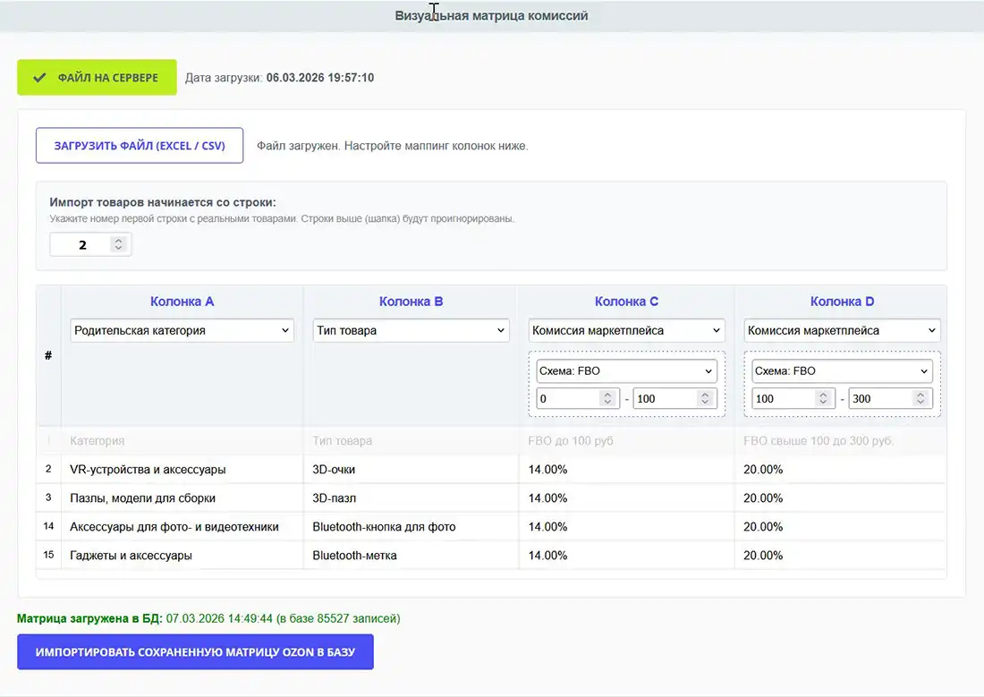984x697 pixels.
Task: Select the 'VR-устройства и аксессуары' table cell
Action: (x=148, y=470)
